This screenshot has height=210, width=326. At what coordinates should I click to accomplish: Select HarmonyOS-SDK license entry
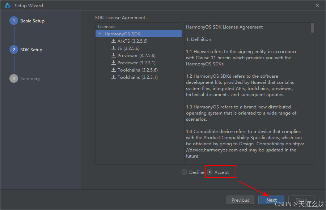coord(139,34)
